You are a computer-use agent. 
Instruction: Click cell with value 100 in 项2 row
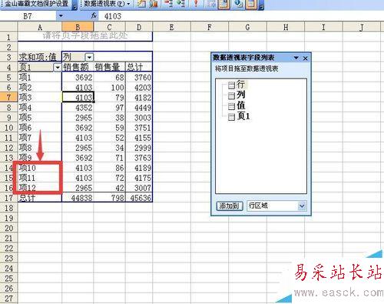(109, 88)
